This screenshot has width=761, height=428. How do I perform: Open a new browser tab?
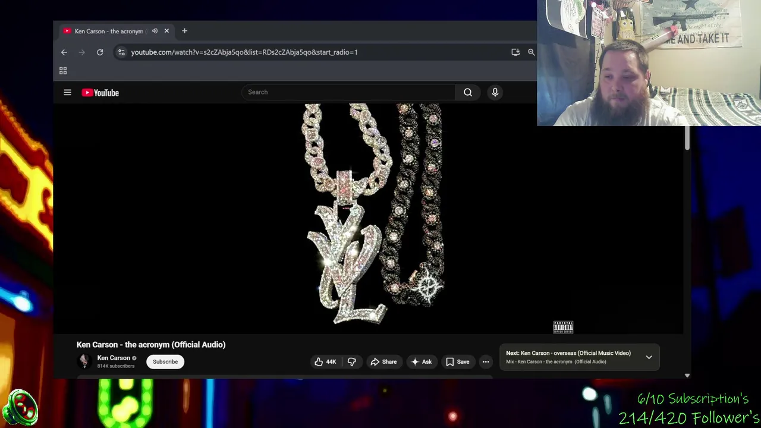184,31
